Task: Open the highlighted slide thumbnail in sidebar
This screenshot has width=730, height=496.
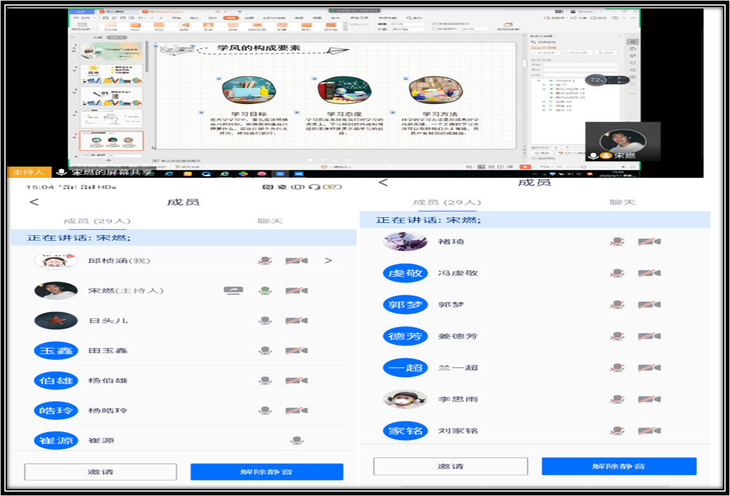Action: tap(112, 141)
